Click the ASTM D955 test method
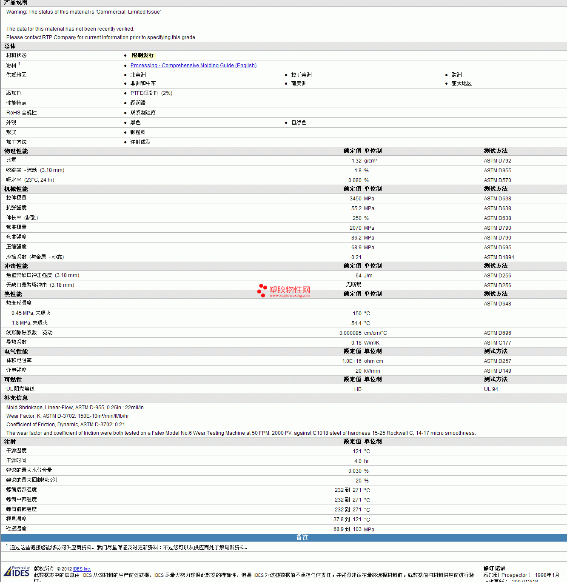This screenshot has height=582, width=567. pos(497,171)
